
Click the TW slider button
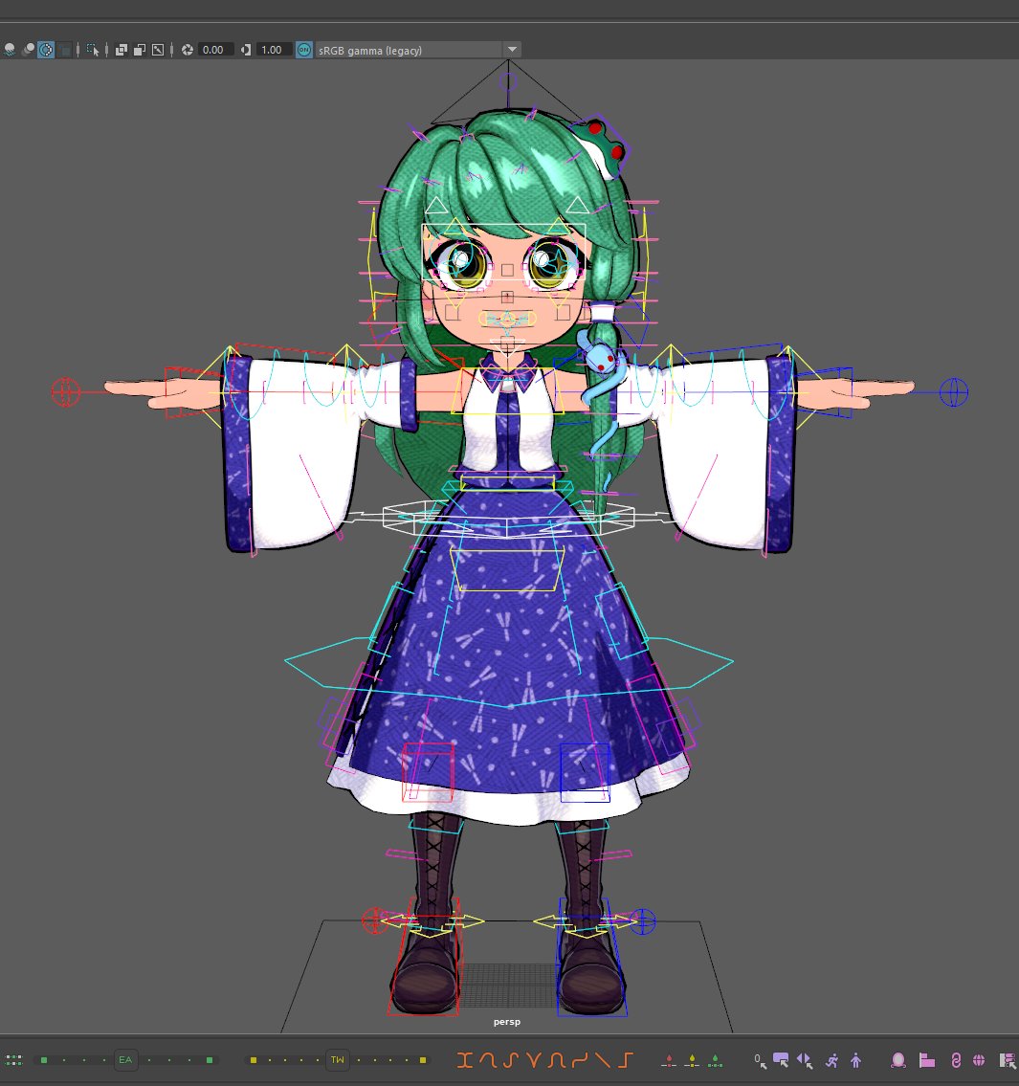pyautogui.click(x=338, y=1059)
